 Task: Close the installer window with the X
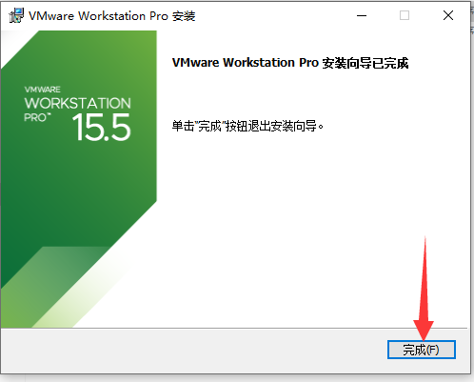tap(448, 15)
